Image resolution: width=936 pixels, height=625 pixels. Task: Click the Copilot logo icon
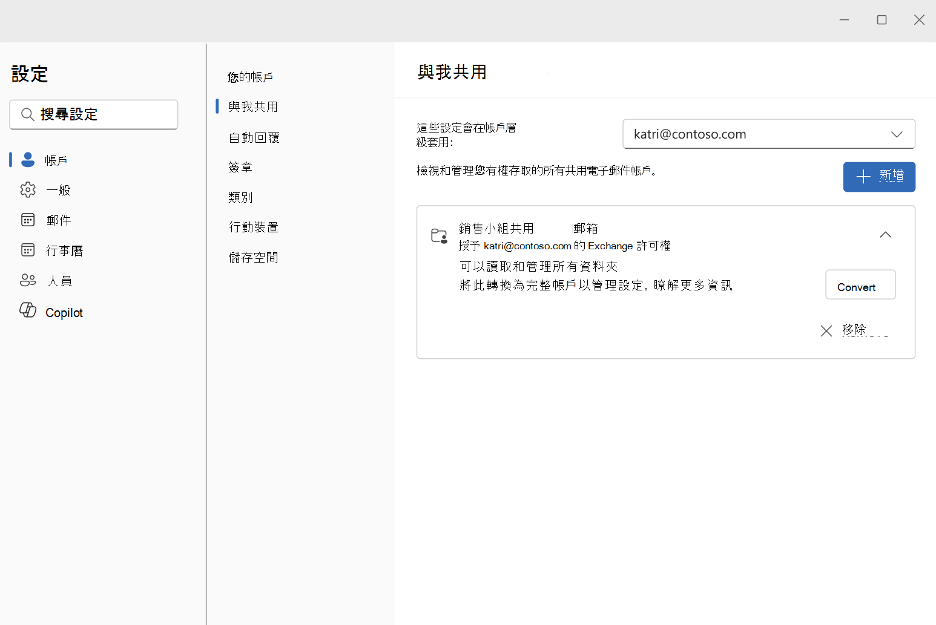click(28, 310)
